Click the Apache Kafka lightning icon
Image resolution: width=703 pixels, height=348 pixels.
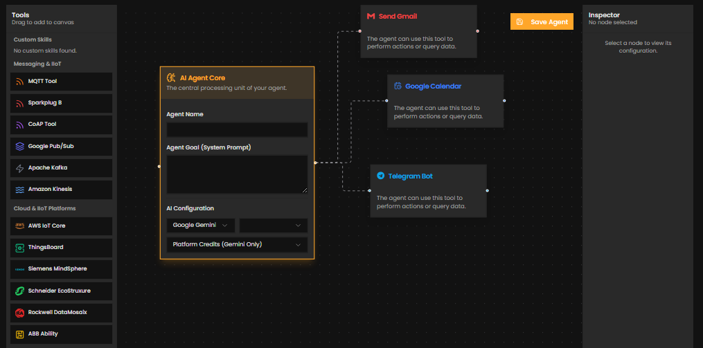(x=19, y=168)
